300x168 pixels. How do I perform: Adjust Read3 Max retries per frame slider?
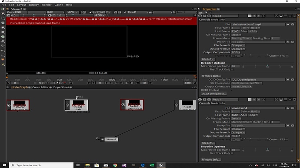click(267, 66)
